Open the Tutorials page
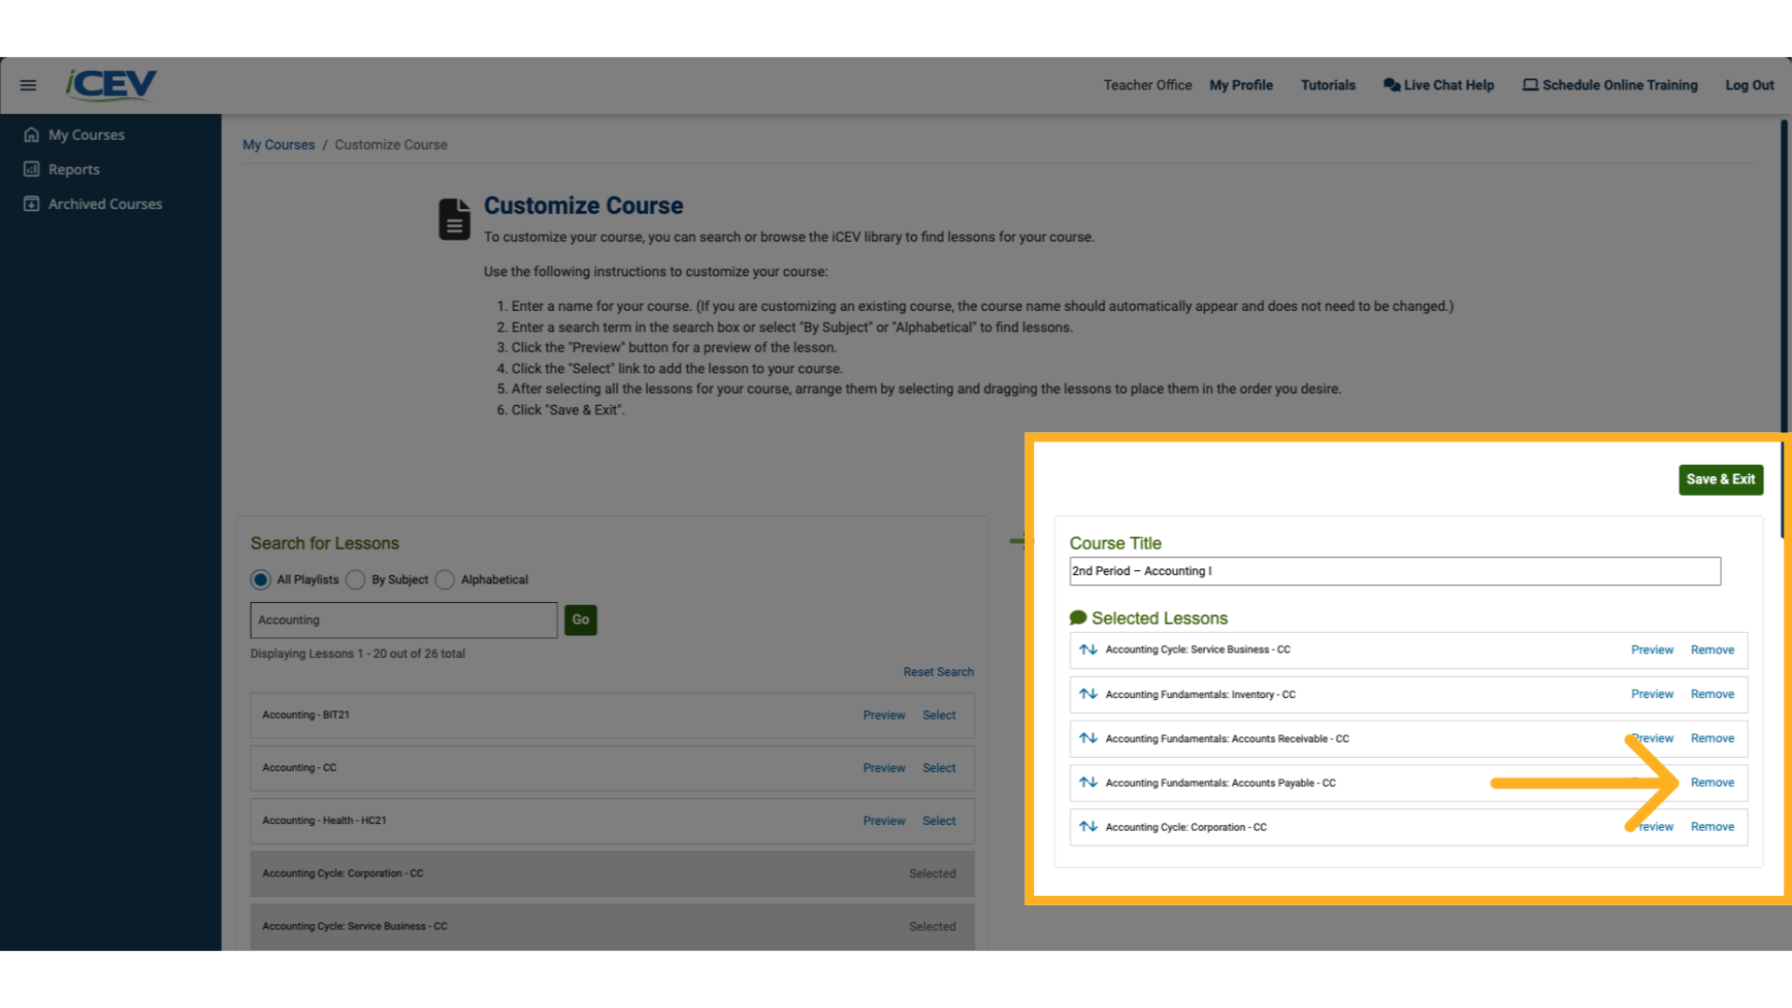1792x1008 pixels. tap(1328, 85)
